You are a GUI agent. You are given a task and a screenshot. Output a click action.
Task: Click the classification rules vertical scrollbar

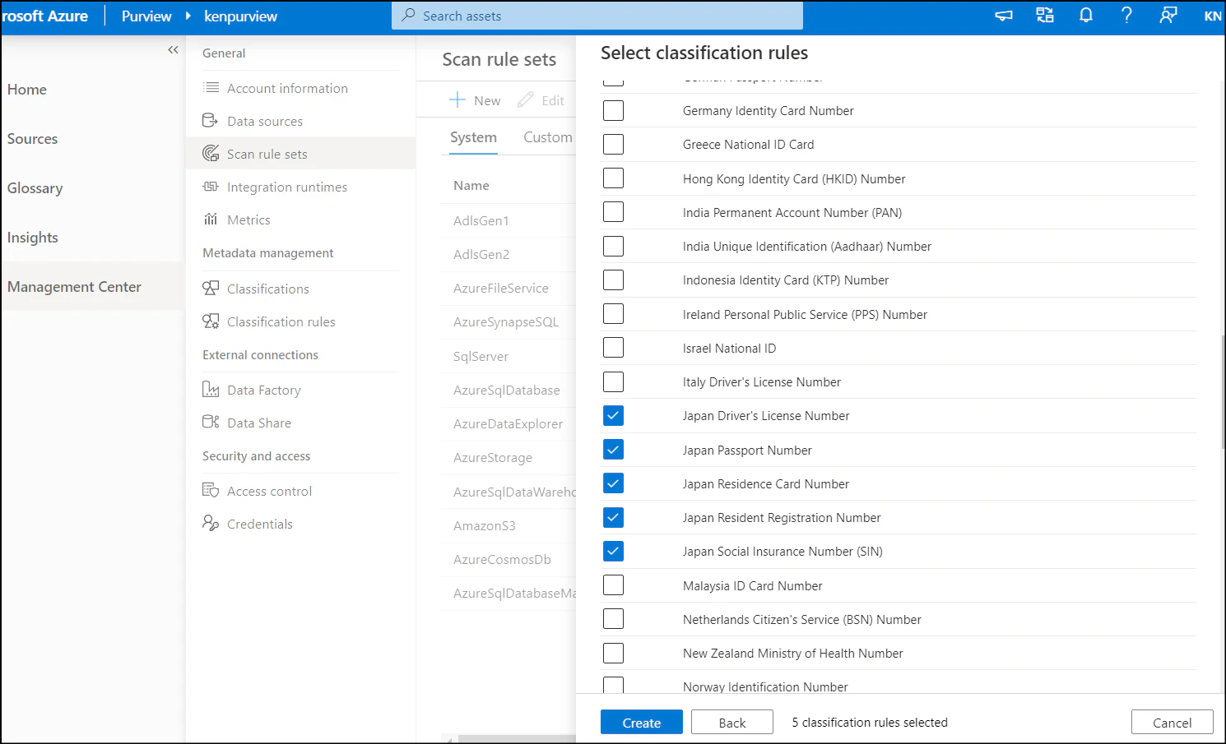(x=1223, y=390)
